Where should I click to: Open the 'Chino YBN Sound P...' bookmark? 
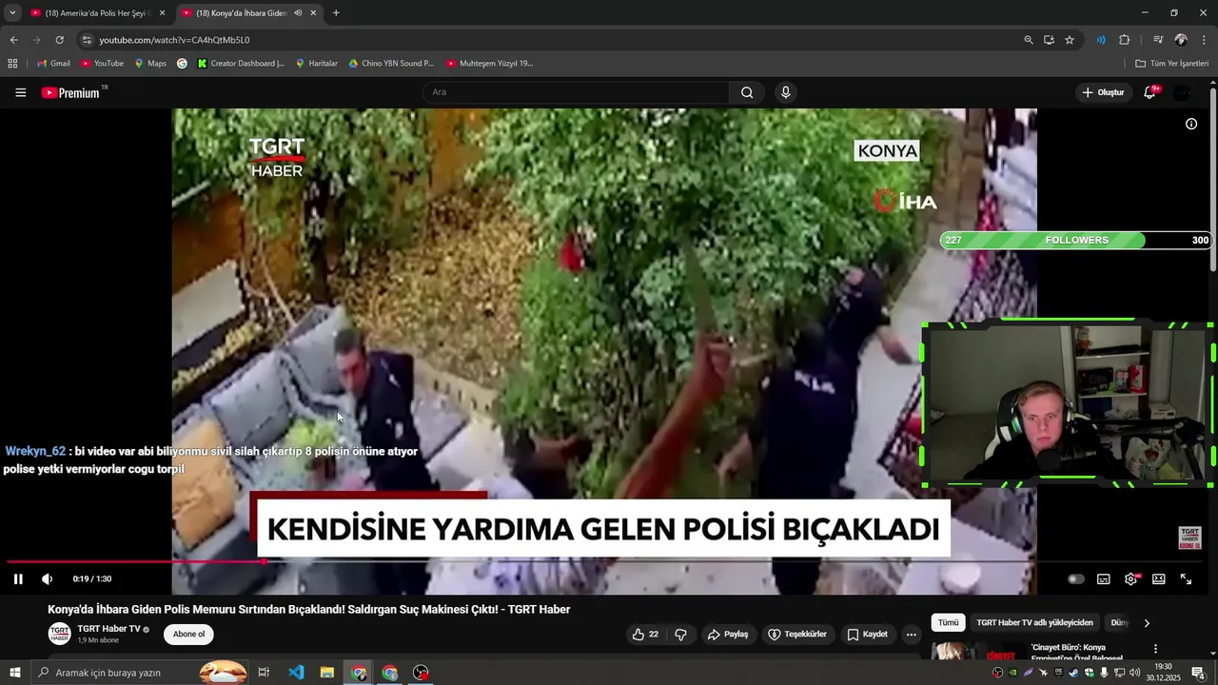pyautogui.click(x=391, y=64)
